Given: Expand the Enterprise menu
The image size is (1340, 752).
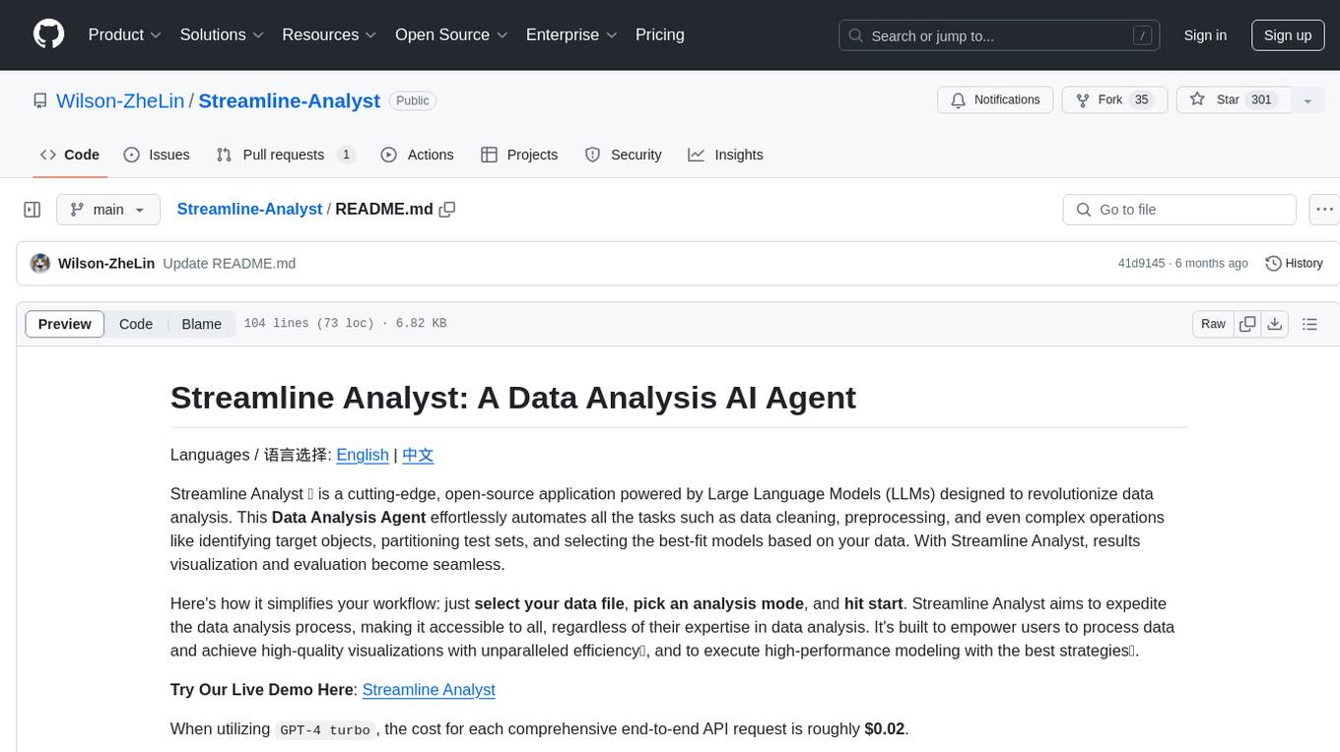Looking at the screenshot, I should (571, 34).
